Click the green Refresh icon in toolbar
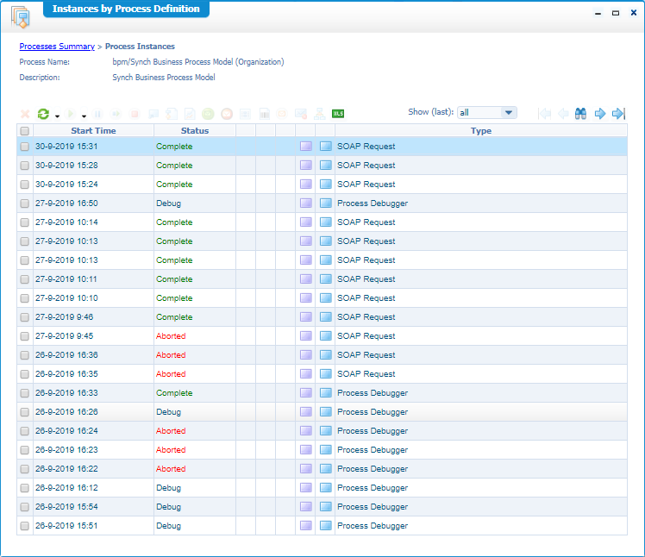The image size is (645, 557). click(x=43, y=114)
